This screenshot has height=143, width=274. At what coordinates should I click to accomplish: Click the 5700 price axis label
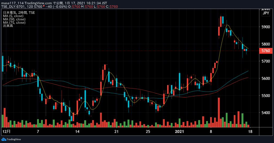266,61
